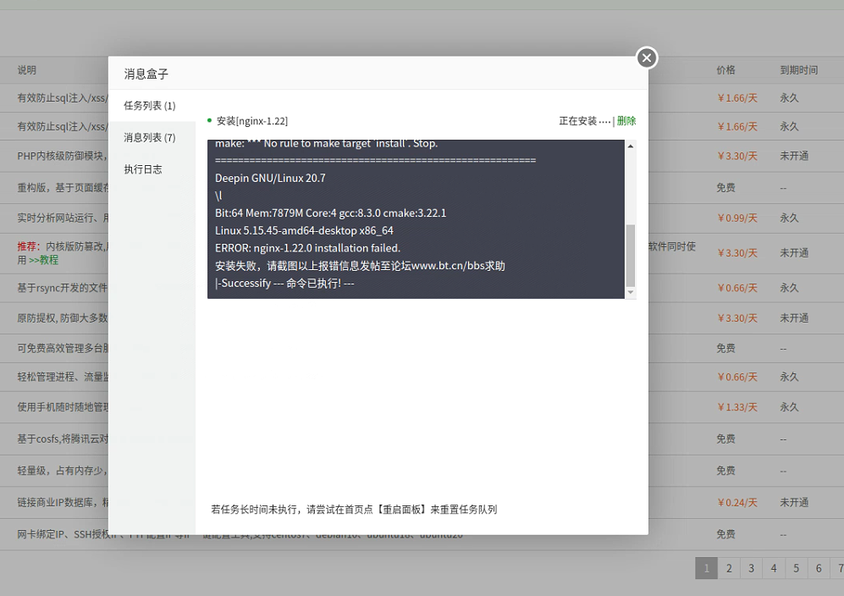Go to page 6 in background pagination

coord(818,568)
